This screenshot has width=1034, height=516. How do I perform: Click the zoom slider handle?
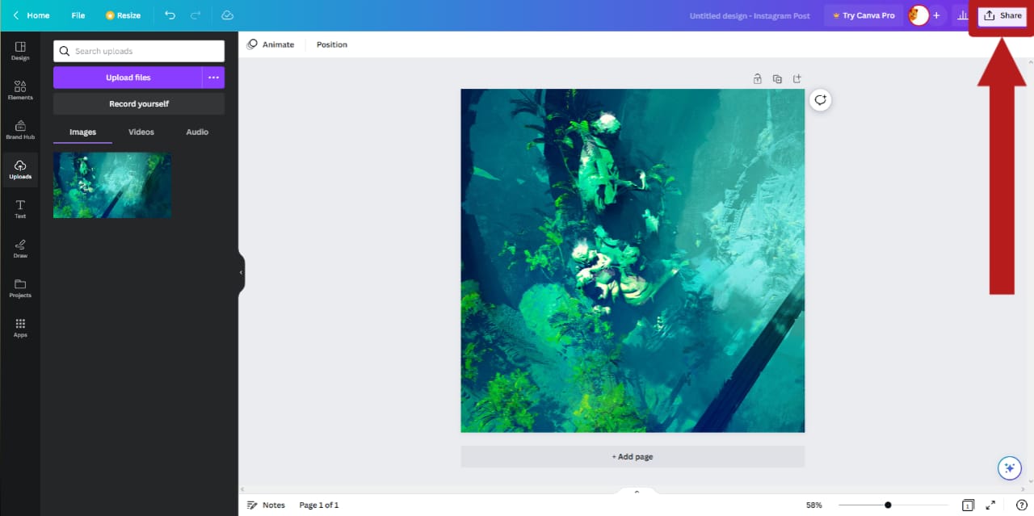pos(888,505)
